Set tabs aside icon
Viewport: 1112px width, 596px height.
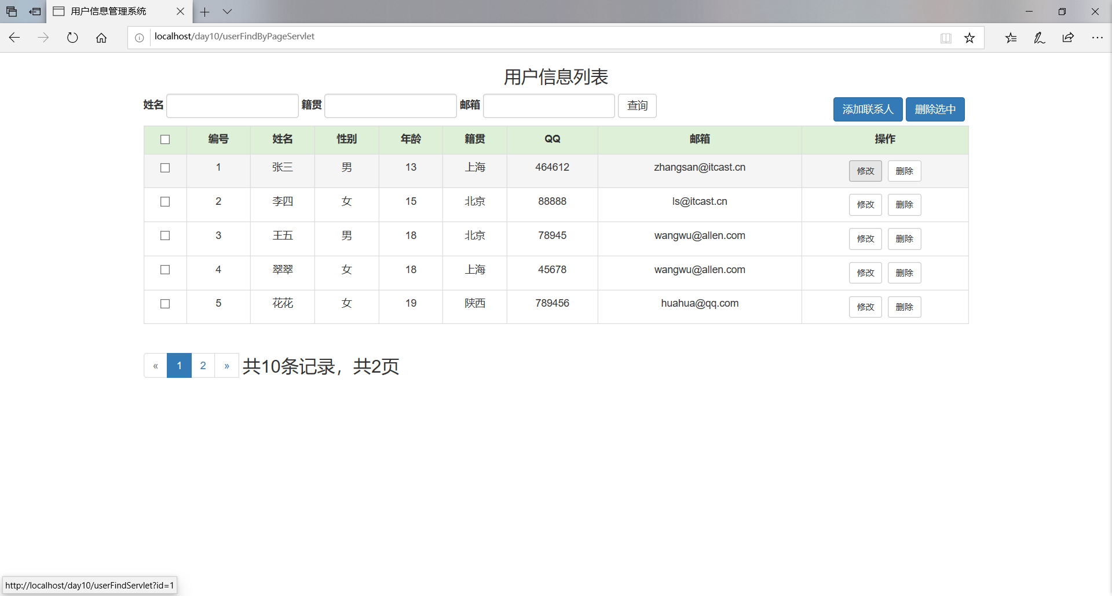click(x=35, y=12)
